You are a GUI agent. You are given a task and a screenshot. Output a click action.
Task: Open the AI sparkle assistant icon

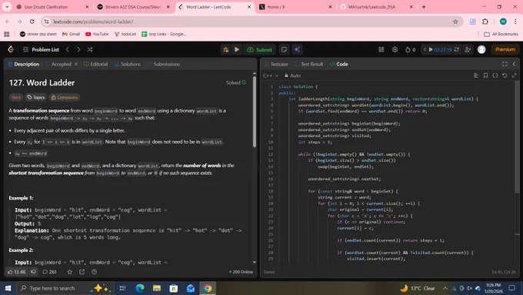pos(297,49)
